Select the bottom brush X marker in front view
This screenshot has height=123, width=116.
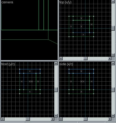(30, 92)
